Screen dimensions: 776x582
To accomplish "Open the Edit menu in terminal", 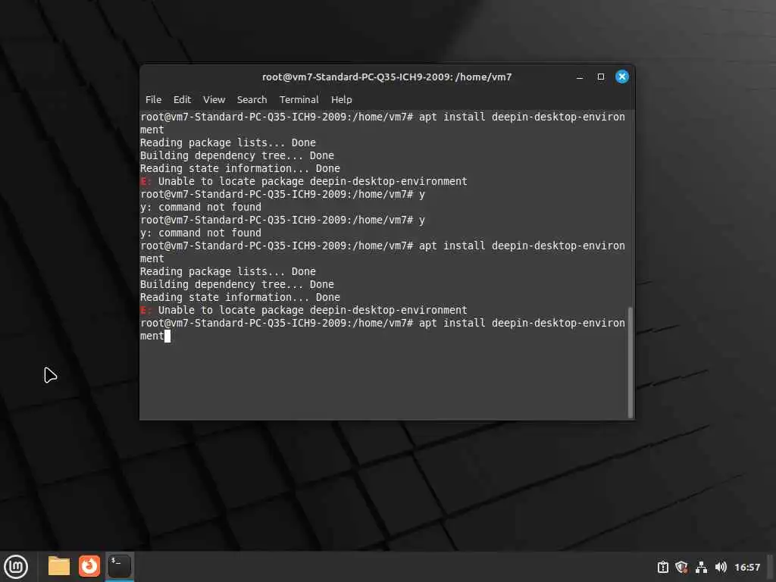I will [182, 99].
